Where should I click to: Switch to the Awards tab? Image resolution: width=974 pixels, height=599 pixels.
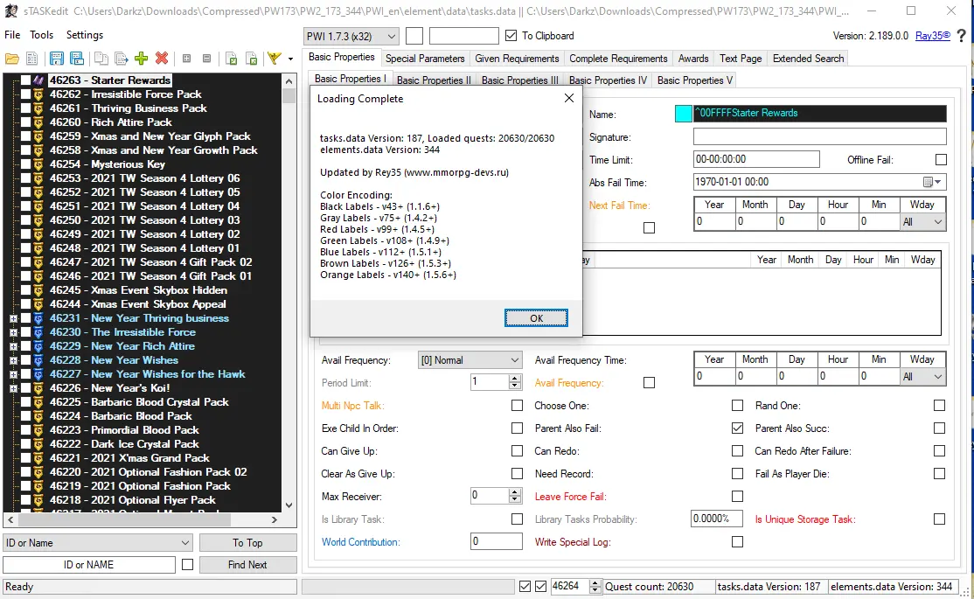693,59
